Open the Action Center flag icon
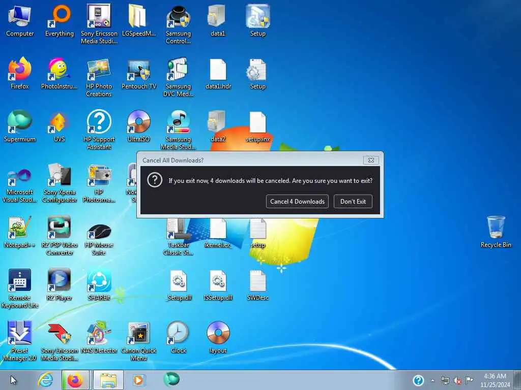This screenshot has width=521, height=390. (x=469, y=380)
